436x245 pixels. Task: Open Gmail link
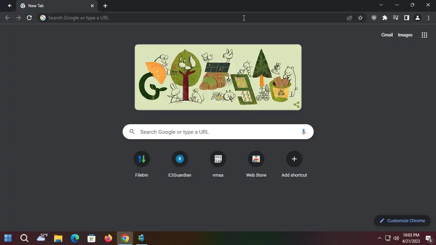pos(387,35)
